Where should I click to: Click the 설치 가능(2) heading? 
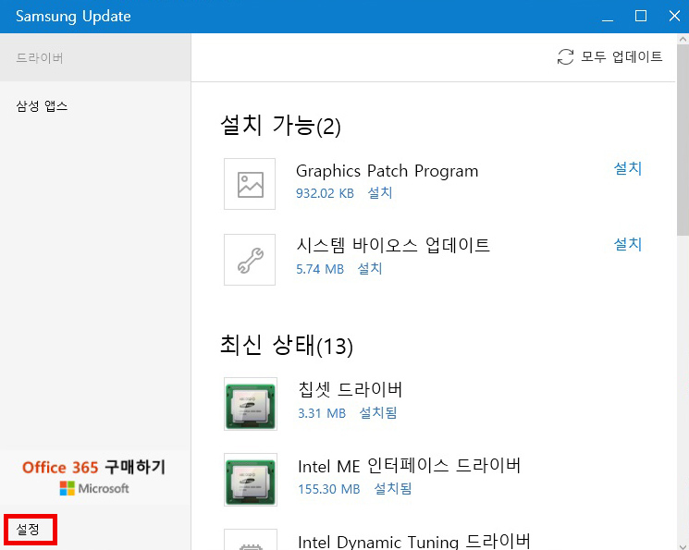pyautogui.click(x=280, y=126)
